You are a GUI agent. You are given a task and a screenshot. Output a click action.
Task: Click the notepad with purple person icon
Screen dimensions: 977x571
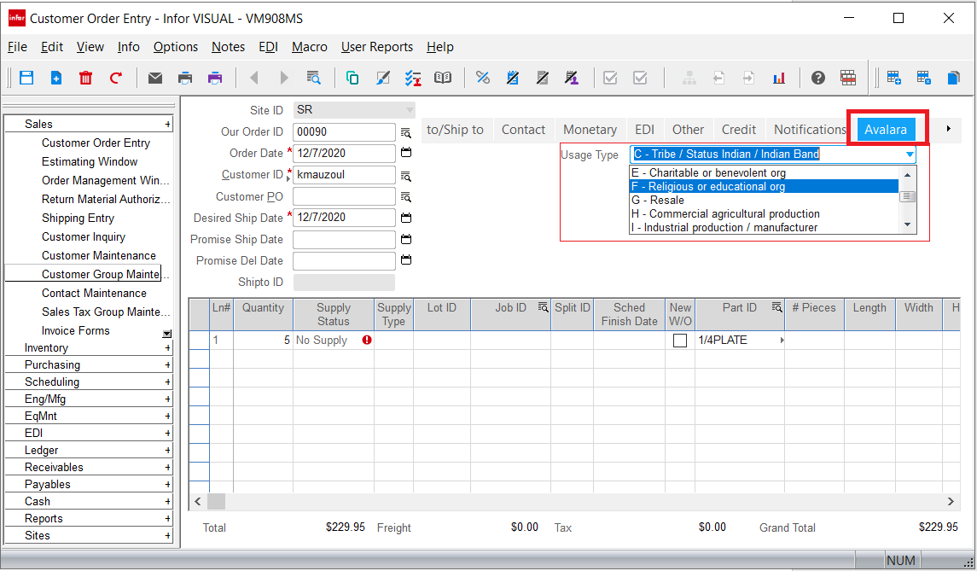pyautogui.click(x=572, y=78)
